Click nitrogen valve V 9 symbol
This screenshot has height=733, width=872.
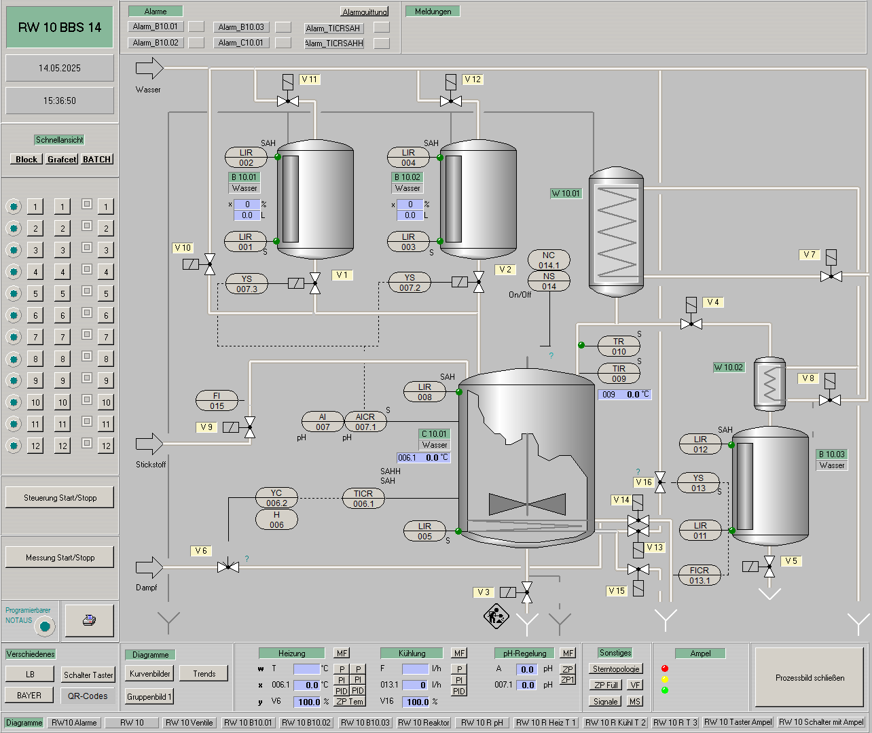point(250,427)
